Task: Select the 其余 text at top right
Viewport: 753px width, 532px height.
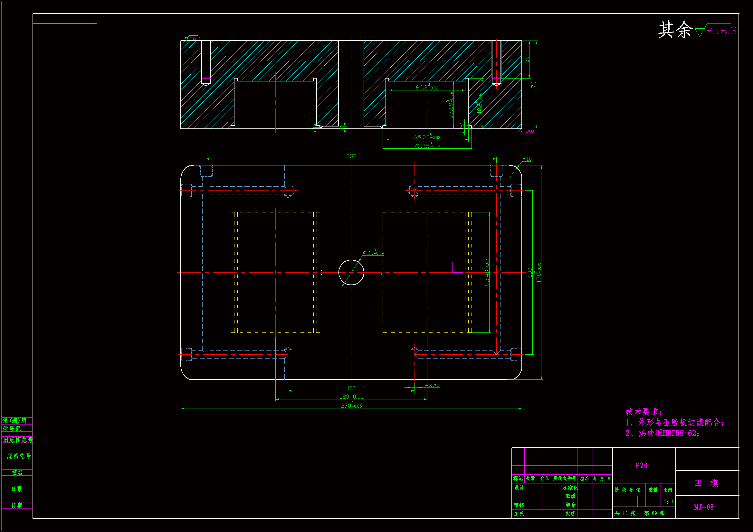Action: point(675,30)
